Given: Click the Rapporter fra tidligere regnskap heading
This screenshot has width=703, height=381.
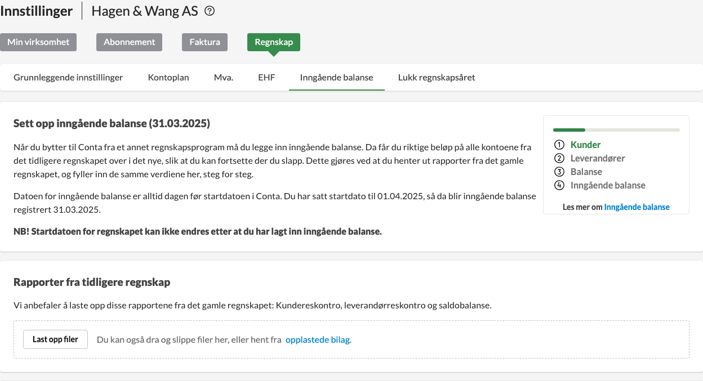Looking at the screenshot, I should [x=92, y=282].
